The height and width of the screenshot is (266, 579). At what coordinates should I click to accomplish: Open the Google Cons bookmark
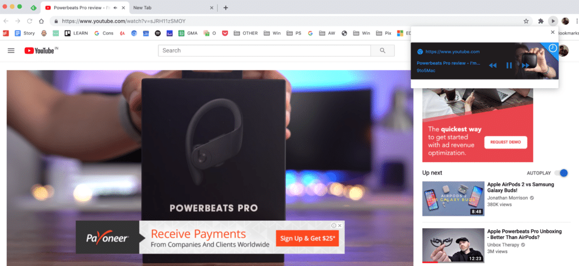tap(104, 33)
